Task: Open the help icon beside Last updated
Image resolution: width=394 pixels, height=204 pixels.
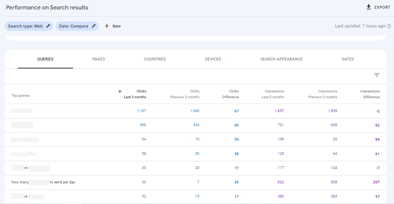Action: (389, 26)
